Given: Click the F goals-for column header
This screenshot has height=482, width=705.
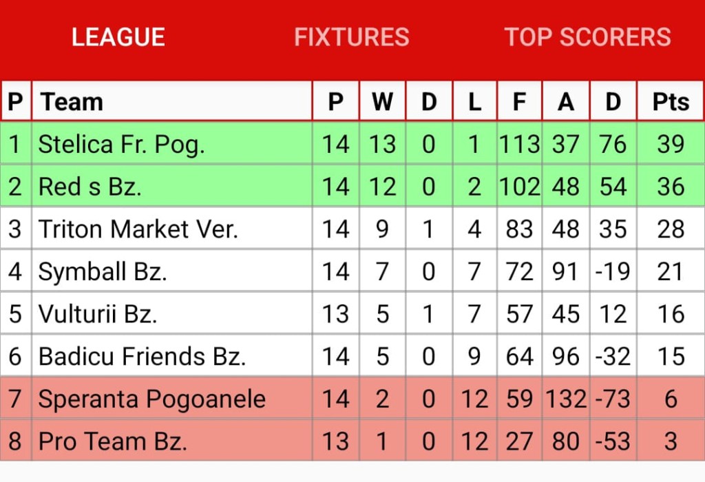Looking at the screenshot, I should click(x=519, y=102).
